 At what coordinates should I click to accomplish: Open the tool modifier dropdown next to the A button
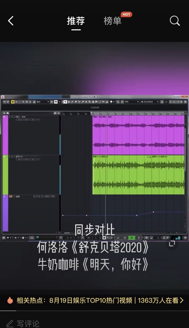click(43, 102)
